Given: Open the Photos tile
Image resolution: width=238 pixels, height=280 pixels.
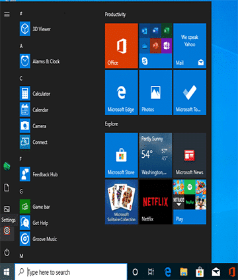Looking at the screenshot, I should point(155,92).
